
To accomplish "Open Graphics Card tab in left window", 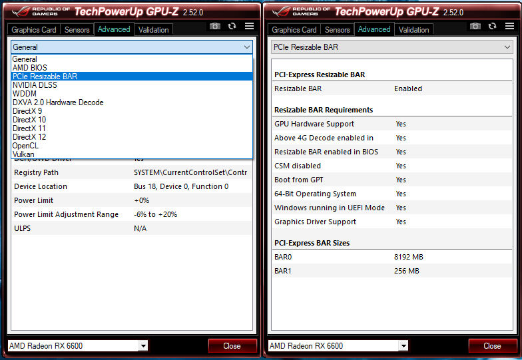I will (33, 29).
